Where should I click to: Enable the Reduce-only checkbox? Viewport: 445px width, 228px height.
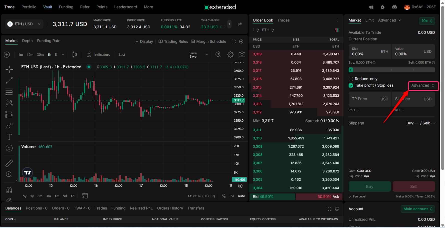[351, 79]
